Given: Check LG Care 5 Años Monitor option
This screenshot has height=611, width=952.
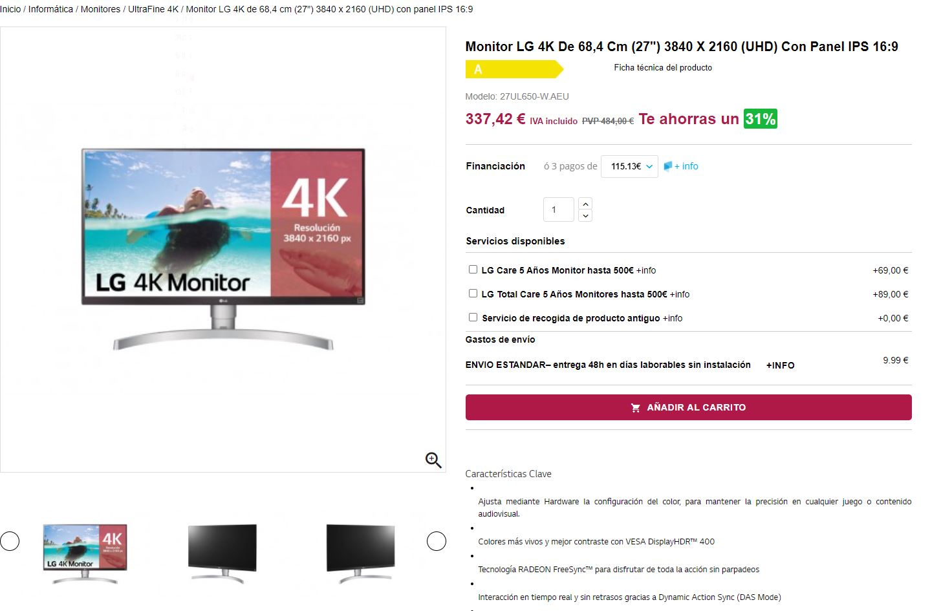Looking at the screenshot, I should point(473,270).
